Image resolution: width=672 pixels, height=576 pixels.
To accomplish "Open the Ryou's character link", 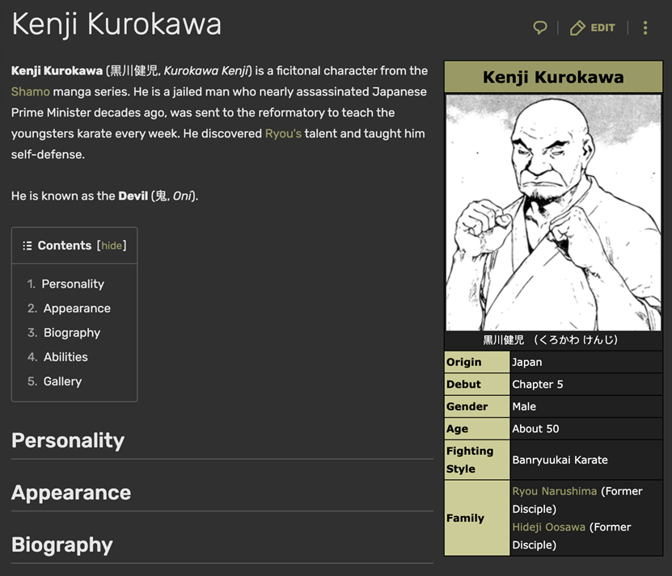I will pos(283,133).
